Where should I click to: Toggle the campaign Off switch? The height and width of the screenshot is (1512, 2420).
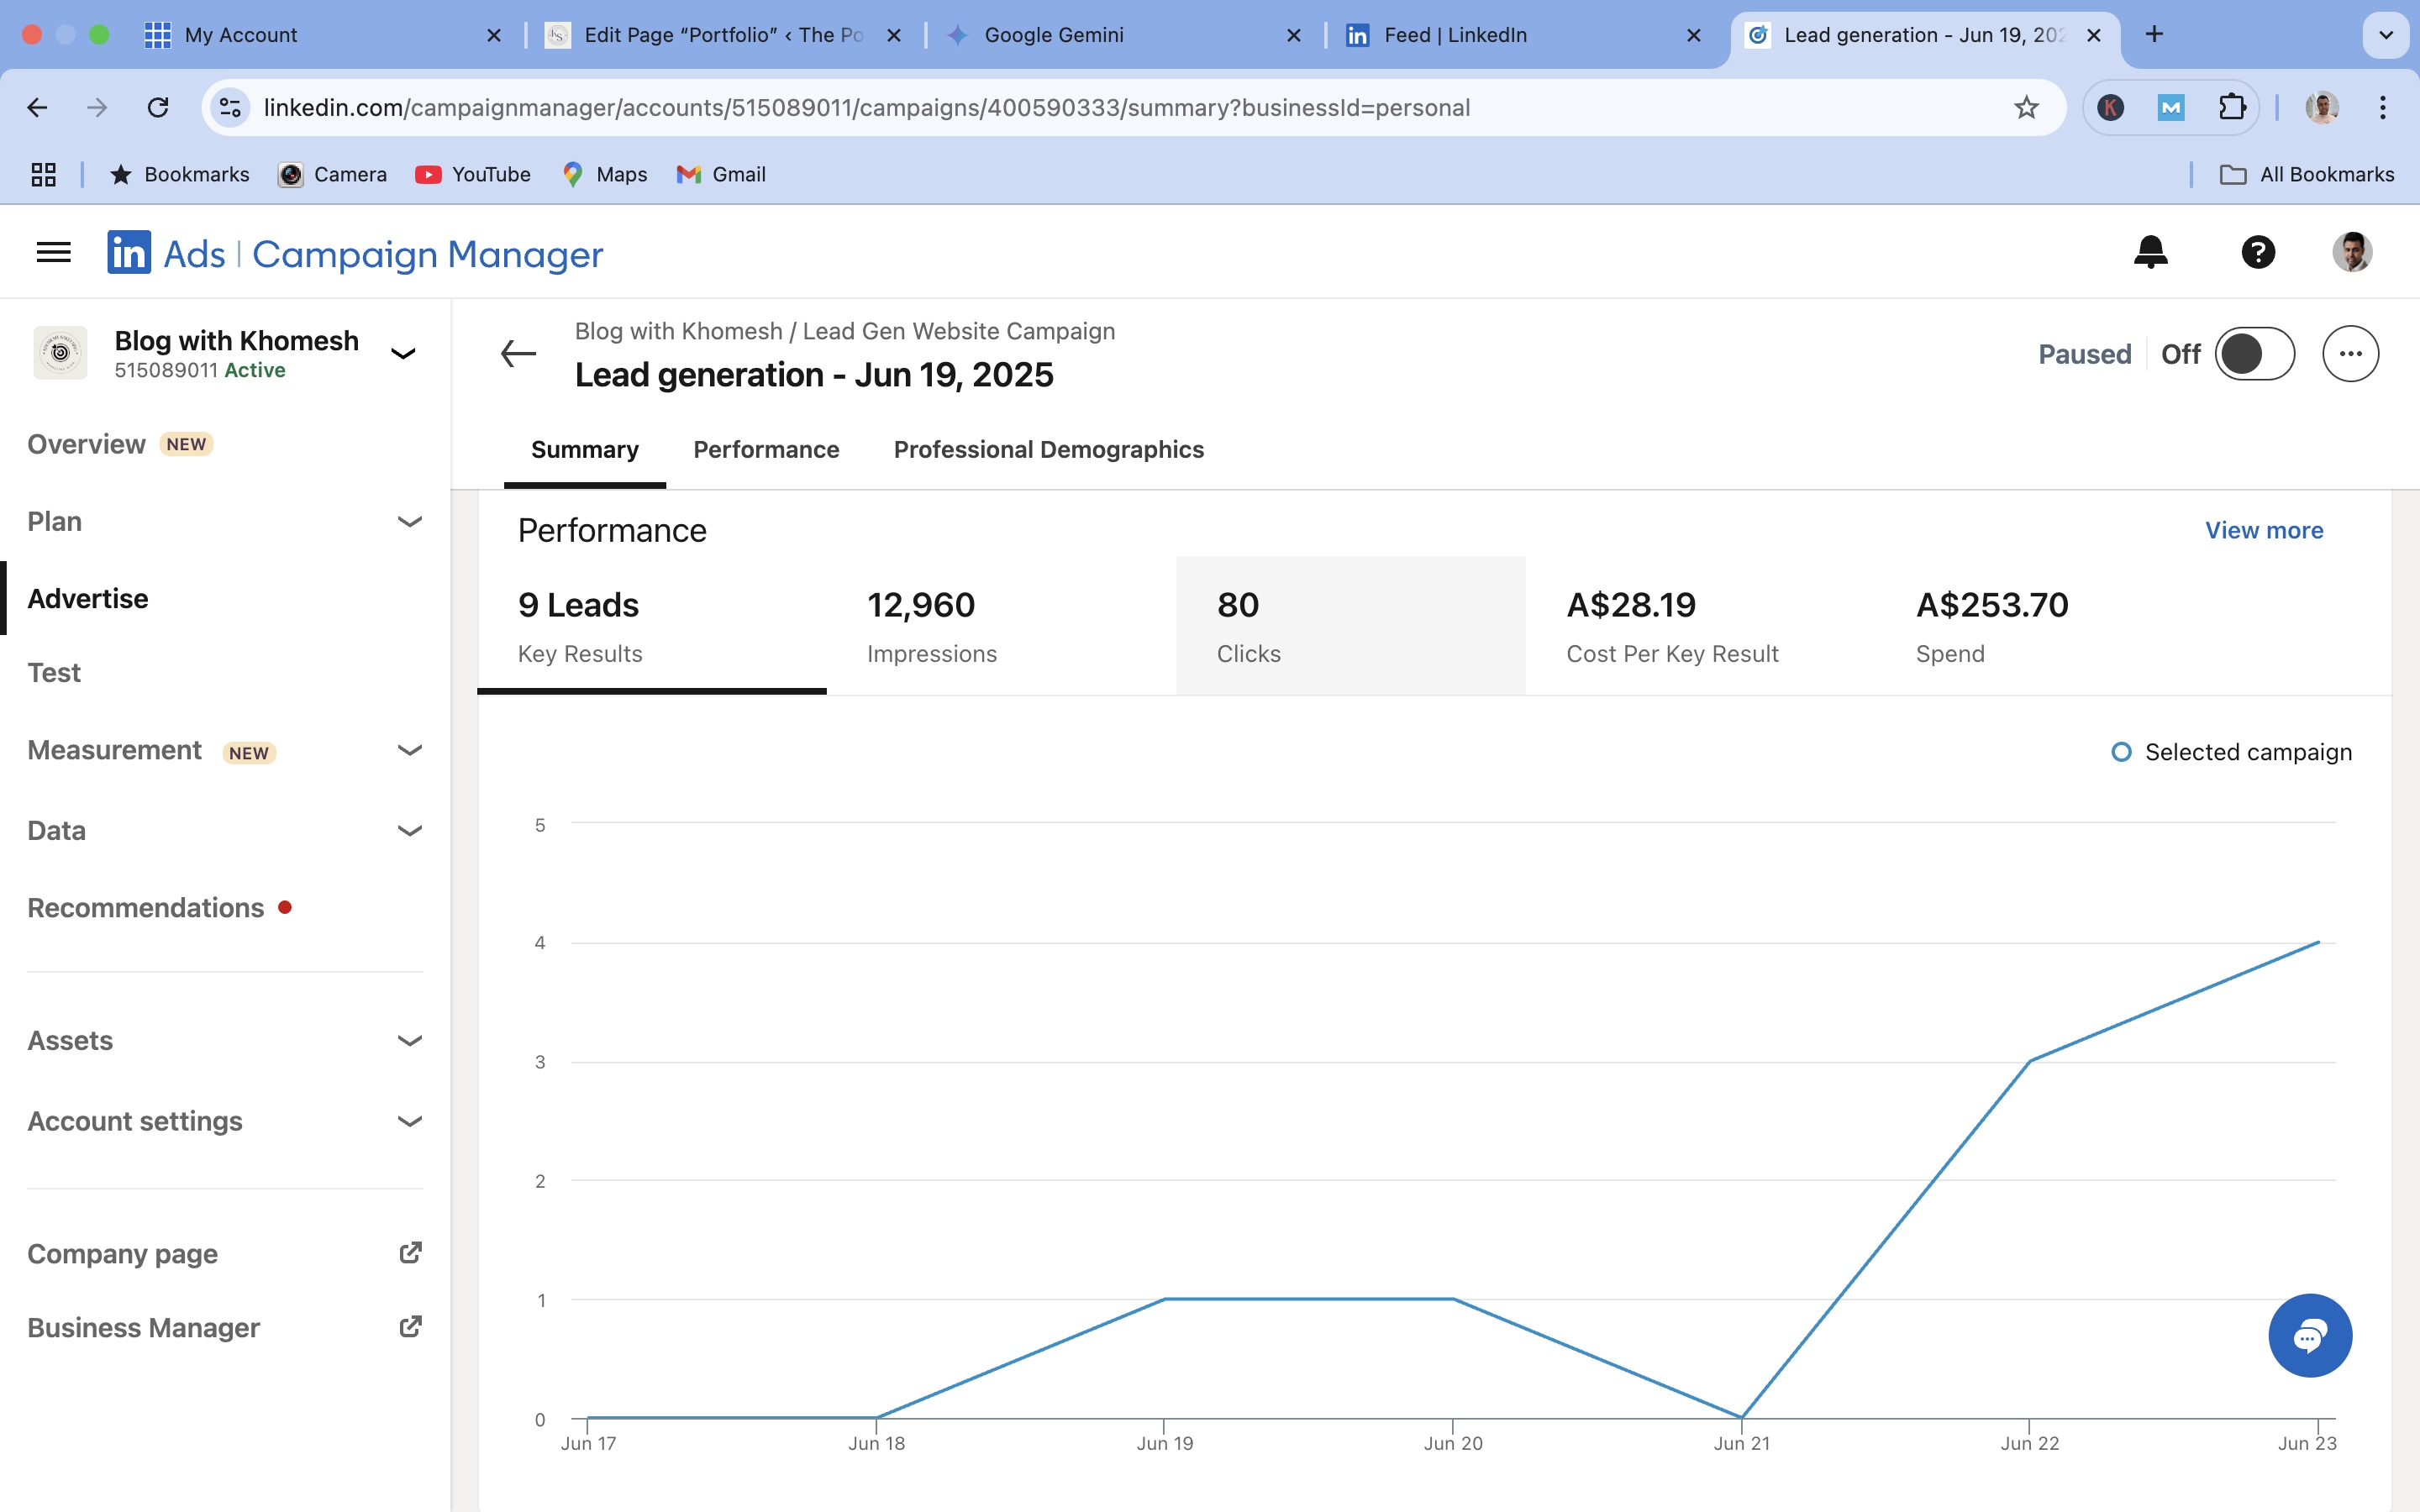2255,353
